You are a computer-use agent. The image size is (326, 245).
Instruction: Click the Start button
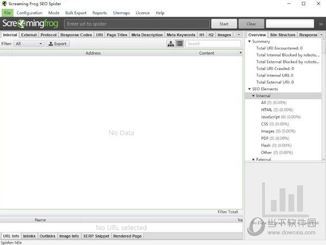click(224, 24)
